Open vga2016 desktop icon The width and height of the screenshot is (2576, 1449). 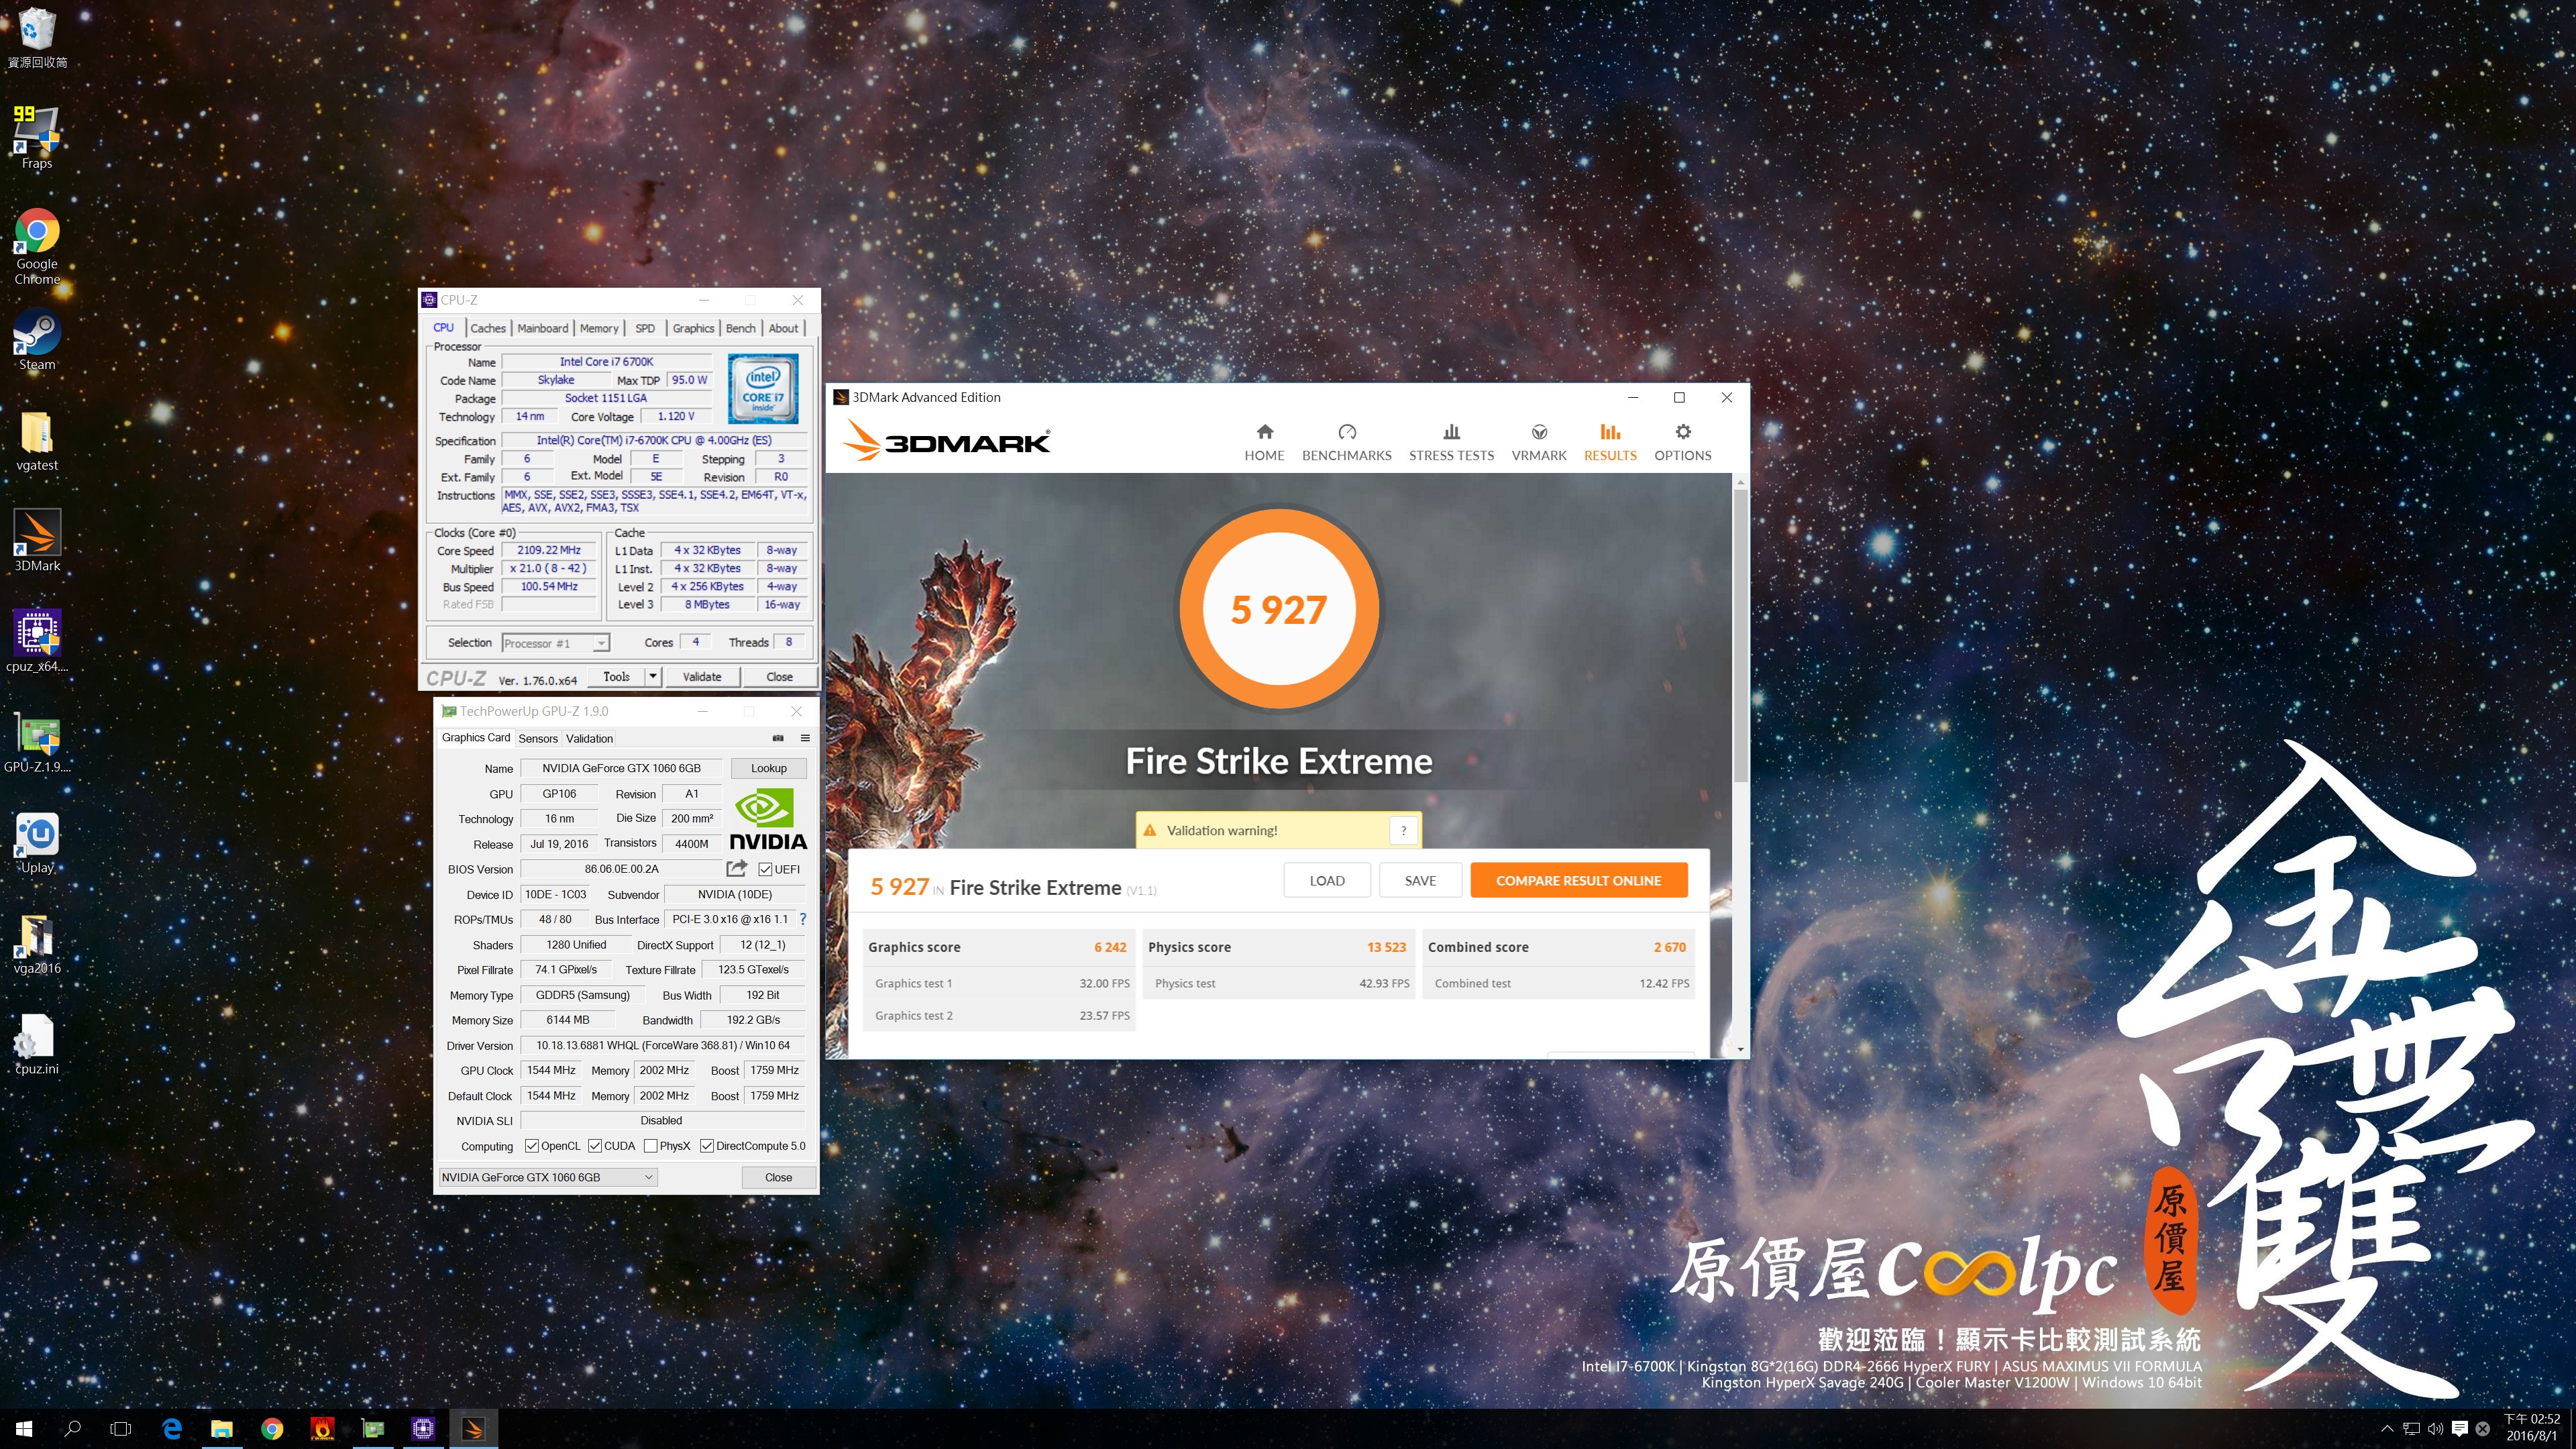[37, 943]
